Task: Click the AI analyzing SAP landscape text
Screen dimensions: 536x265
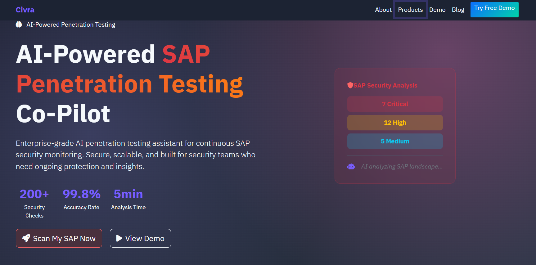Action: [x=402, y=167]
